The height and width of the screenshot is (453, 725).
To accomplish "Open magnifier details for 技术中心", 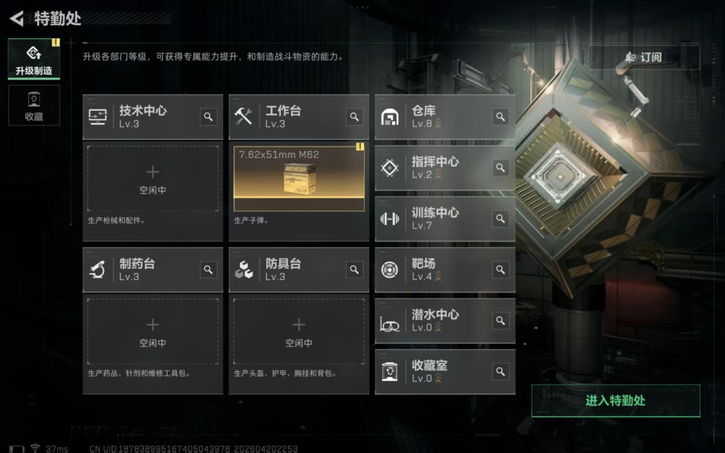I will (208, 117).
